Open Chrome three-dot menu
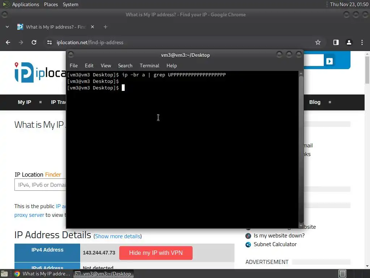 362,42
